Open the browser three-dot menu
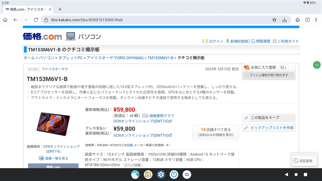This screenshot has width=322, height=181. pyautogui.click(x=316, y=20)
